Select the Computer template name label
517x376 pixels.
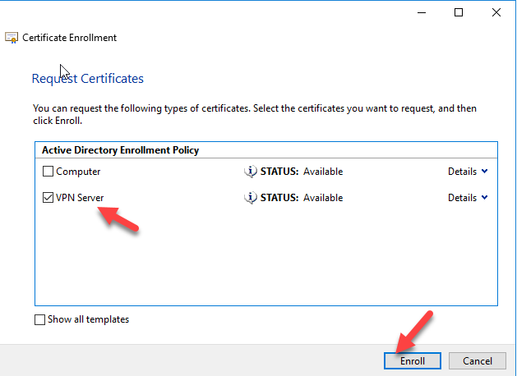[79, 172]
